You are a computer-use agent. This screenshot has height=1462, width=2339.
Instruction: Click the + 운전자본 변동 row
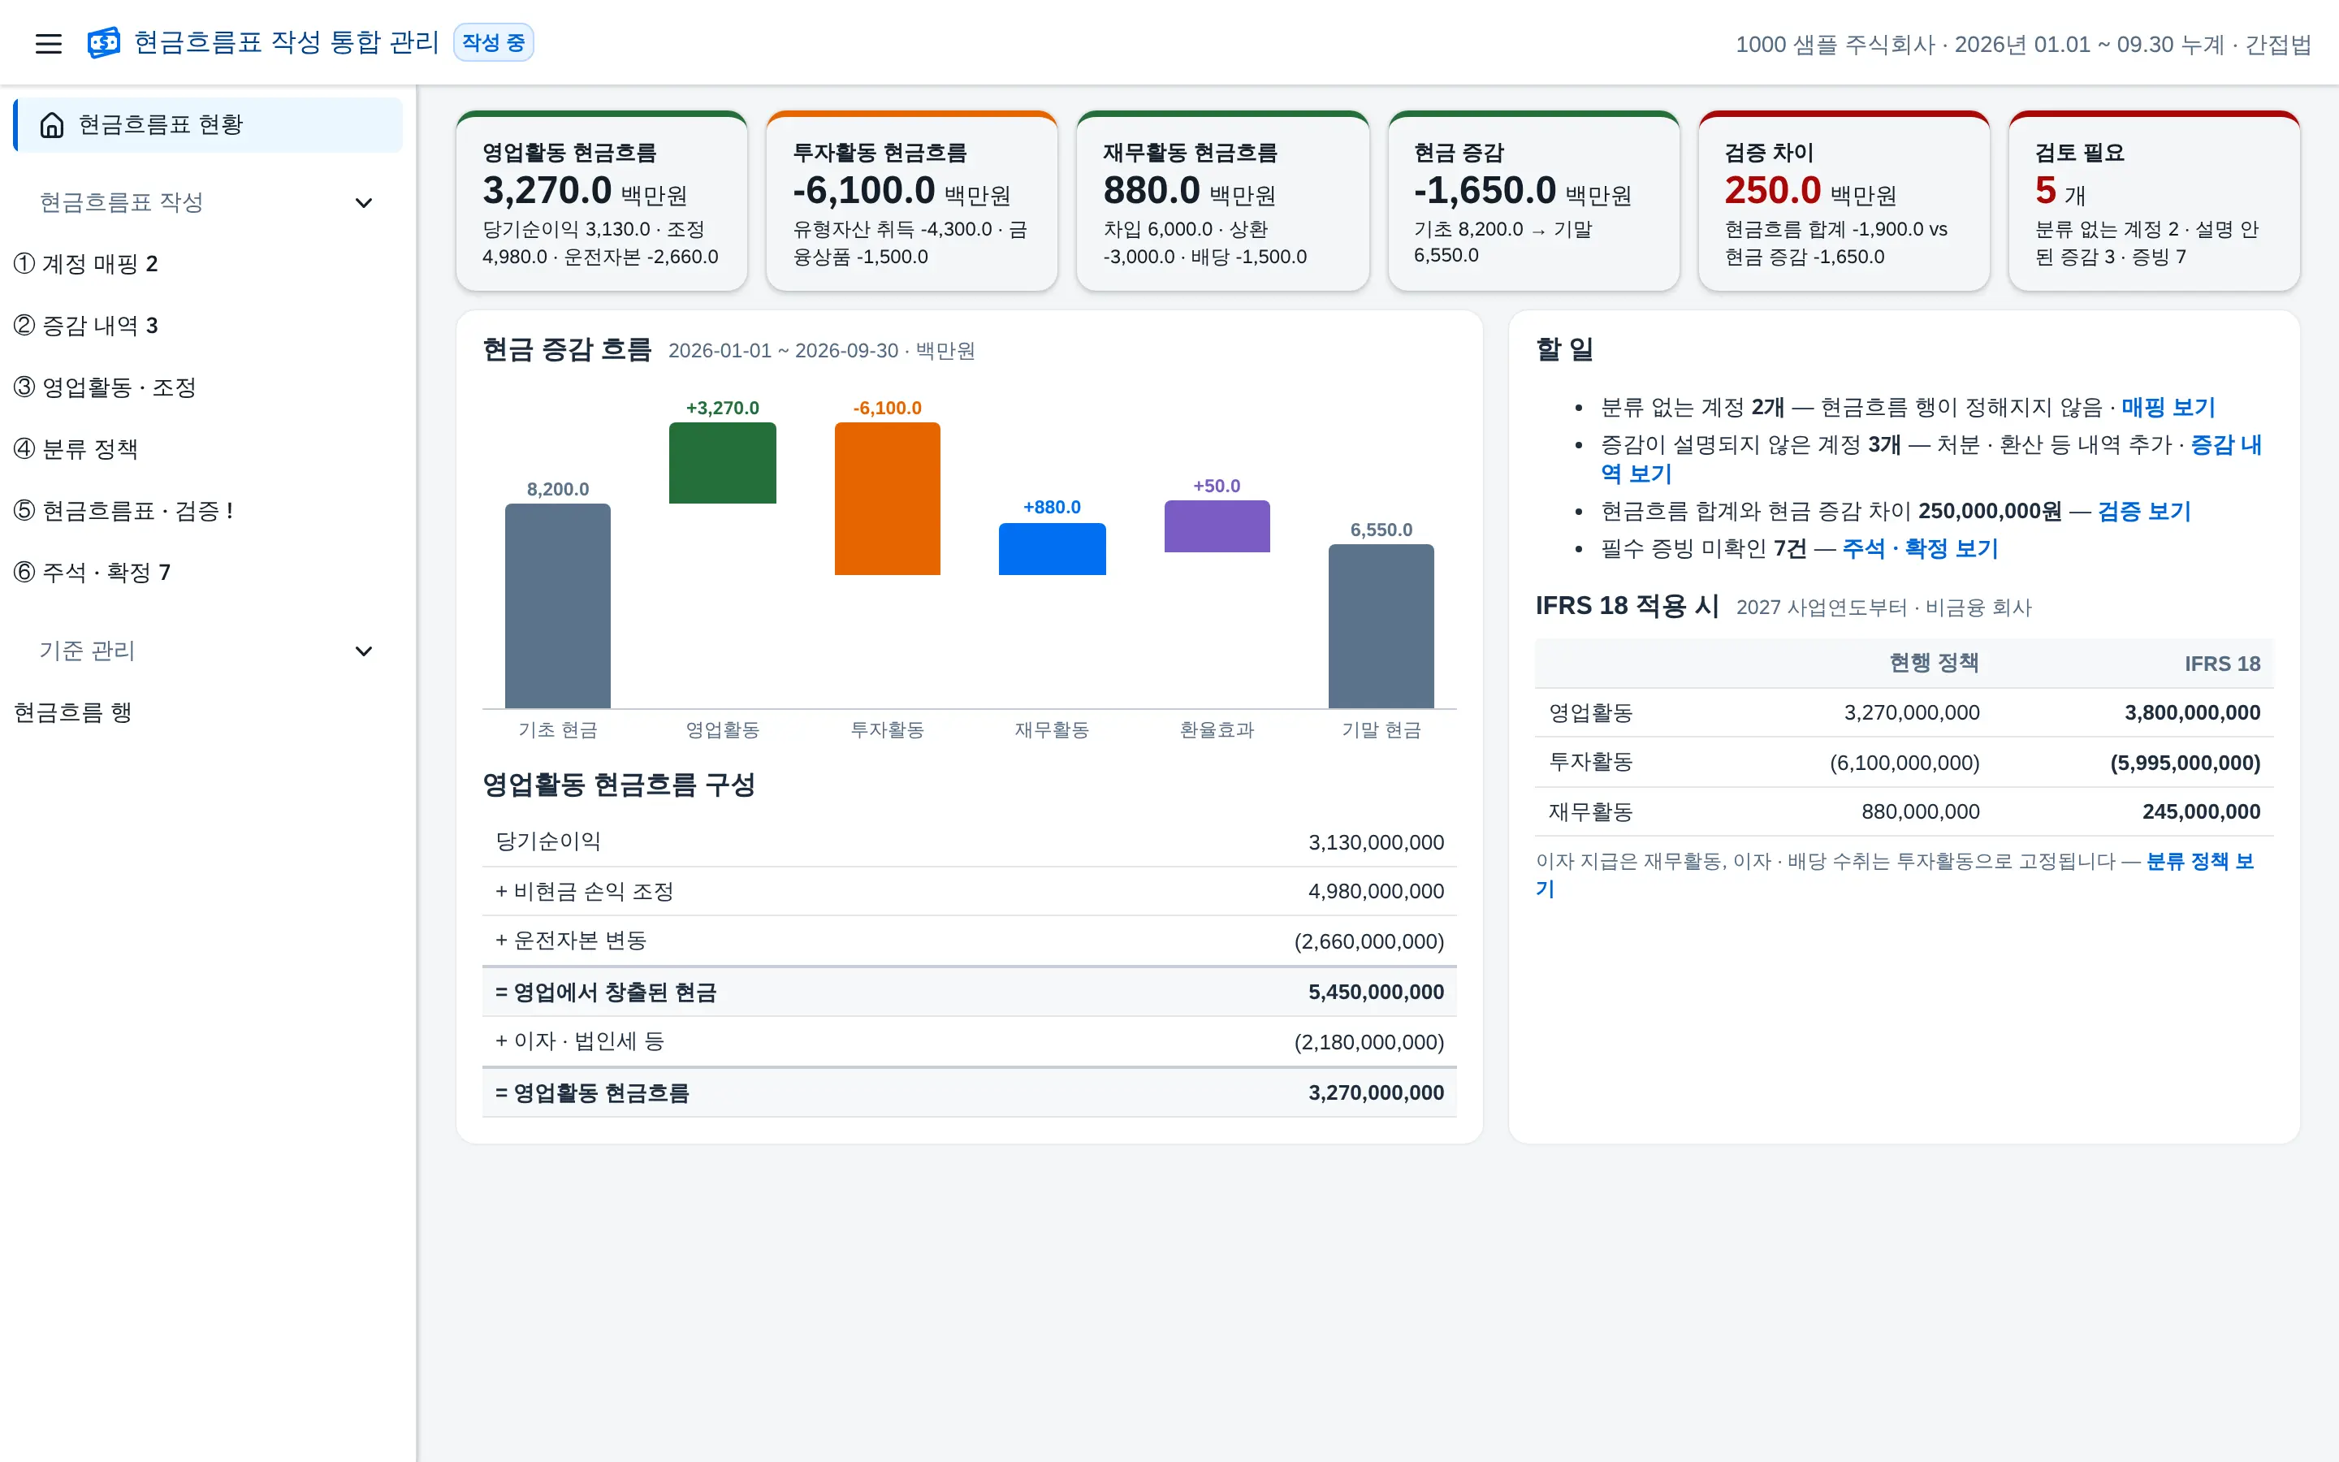970,941
